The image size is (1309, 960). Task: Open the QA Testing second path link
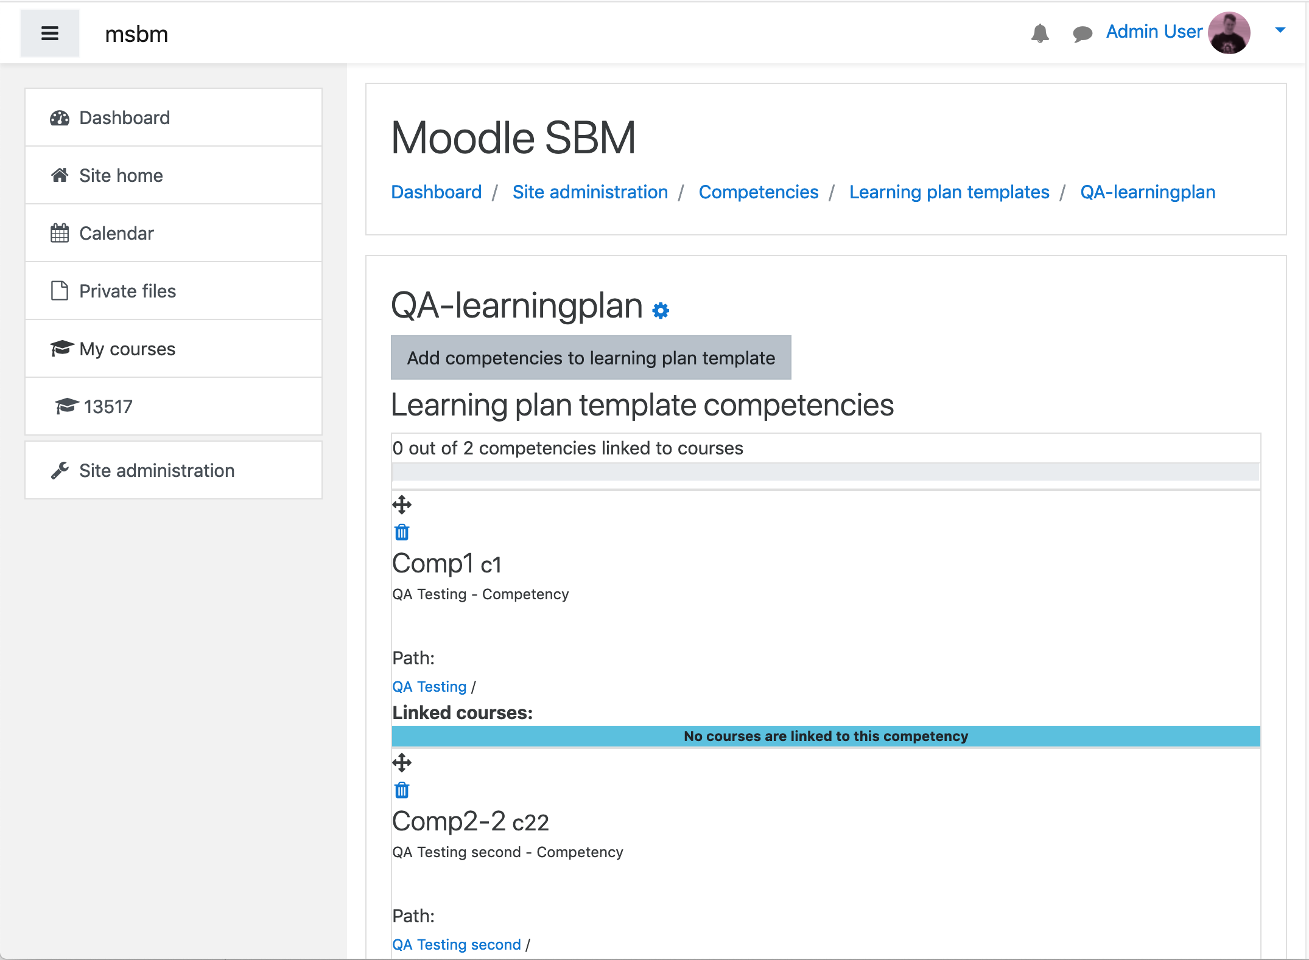457,944
